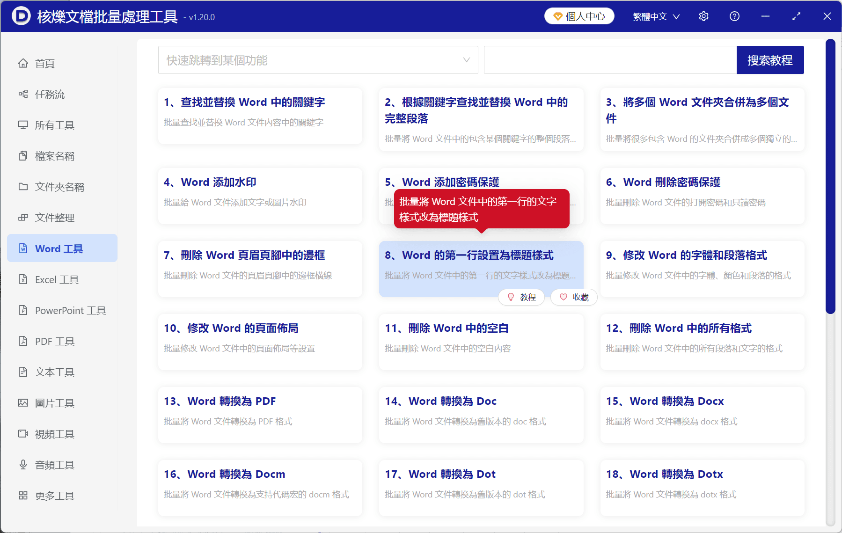Expand 更多工具 at the sidebar bottom

[54, 495]
